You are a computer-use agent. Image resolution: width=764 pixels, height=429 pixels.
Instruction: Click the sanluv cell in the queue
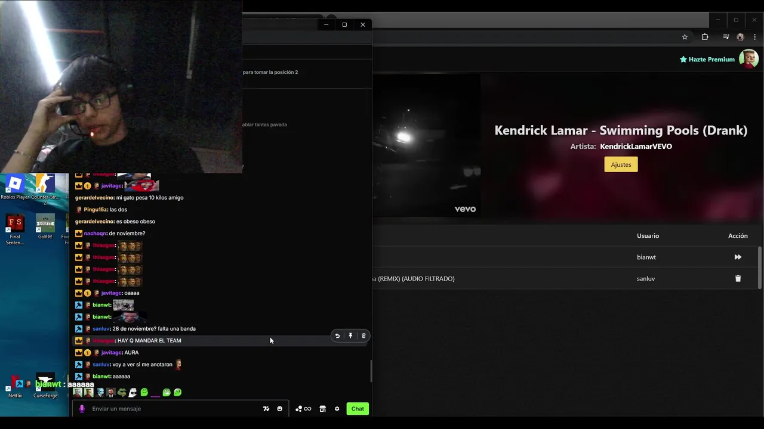click(646, 279)
